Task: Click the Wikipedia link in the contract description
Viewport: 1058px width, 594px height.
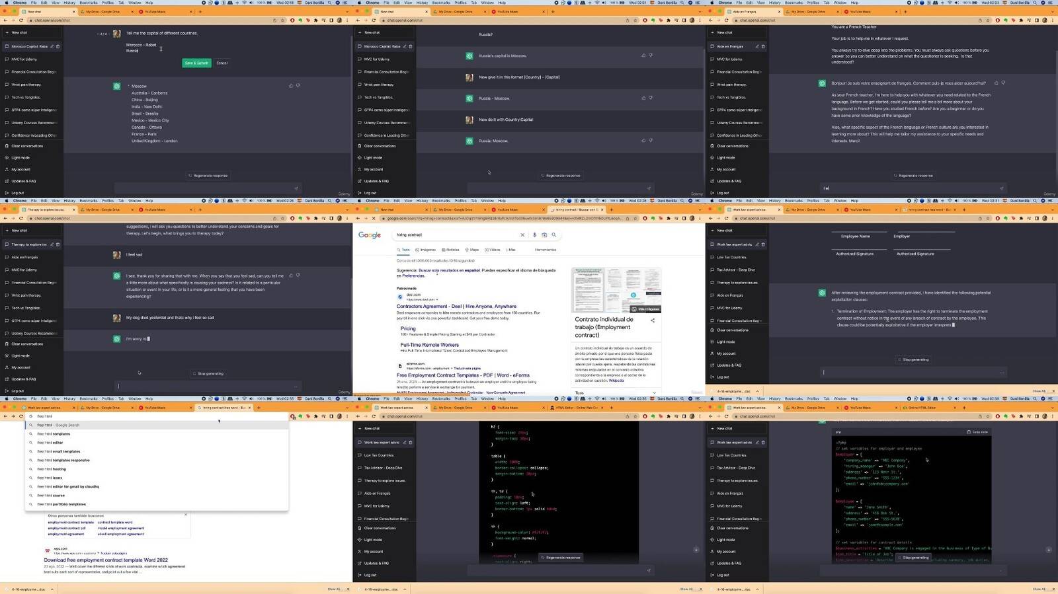Action: tap(616, 381)
